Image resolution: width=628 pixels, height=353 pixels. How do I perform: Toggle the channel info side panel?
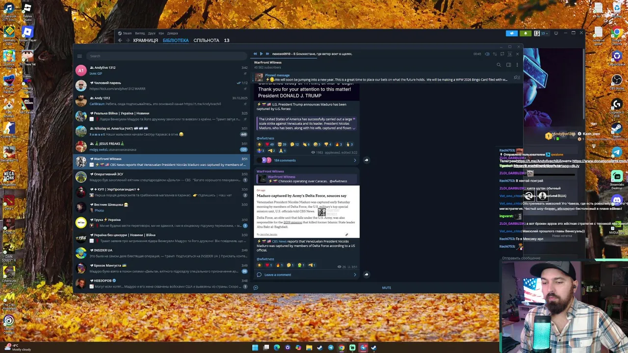click(508, 65)
